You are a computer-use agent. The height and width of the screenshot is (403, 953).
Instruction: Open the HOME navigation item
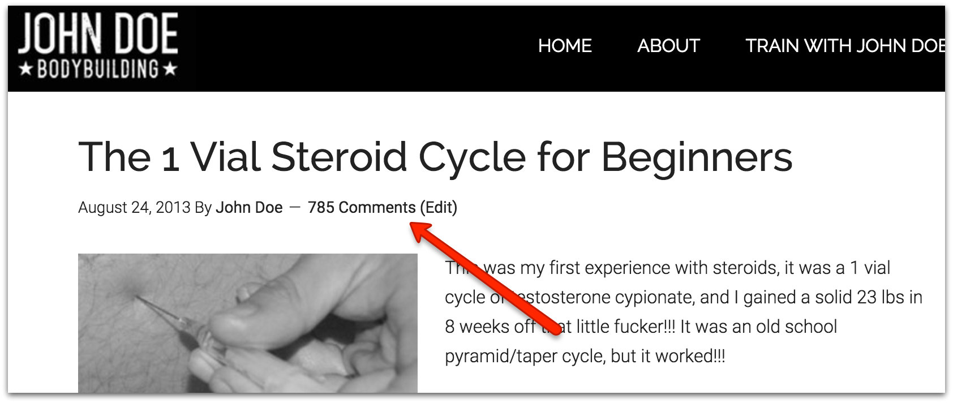pyautogui.click(x=565, y=45)
